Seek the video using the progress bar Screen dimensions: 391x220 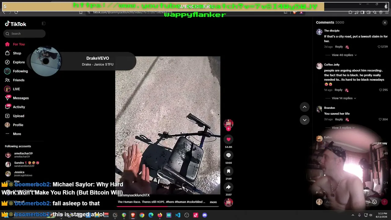tap(168, 206)
